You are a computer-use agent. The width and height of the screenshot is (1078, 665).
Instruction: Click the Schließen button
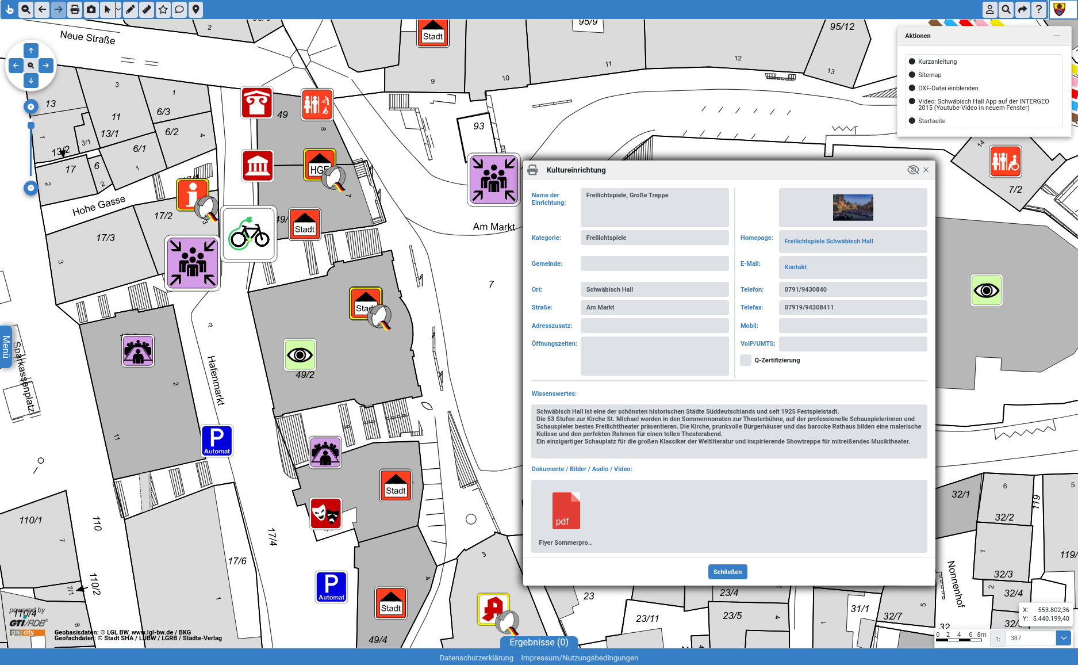[x=727, y=572]
